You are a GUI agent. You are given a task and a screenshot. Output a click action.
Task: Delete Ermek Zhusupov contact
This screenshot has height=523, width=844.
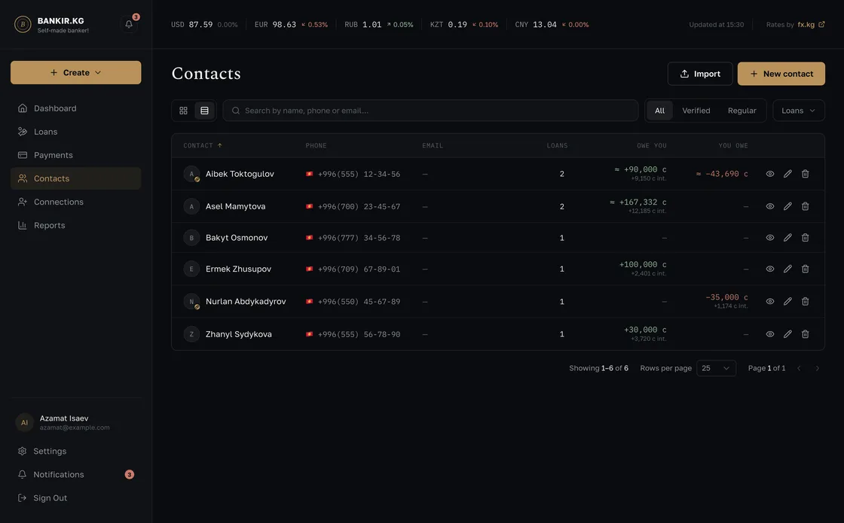pyautogui.click(x=806, y=269)
